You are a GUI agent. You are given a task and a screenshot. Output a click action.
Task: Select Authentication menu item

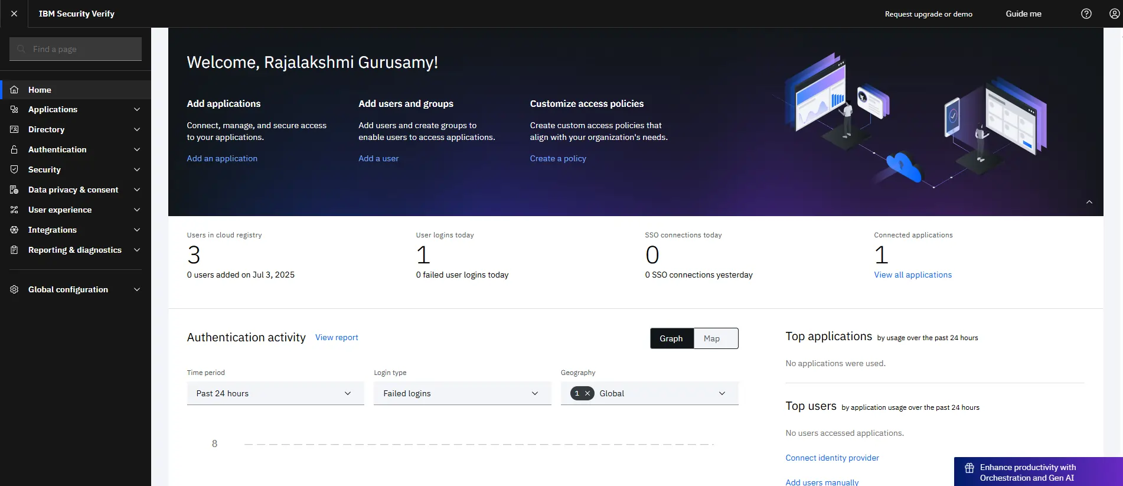[76, 149]
